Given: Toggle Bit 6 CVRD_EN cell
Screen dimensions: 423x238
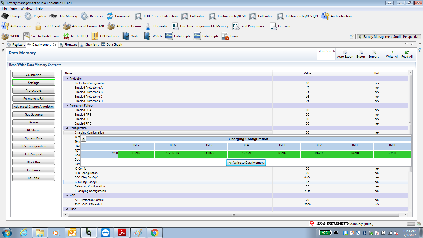Looking at the screenshot, I should coord(173,154).
